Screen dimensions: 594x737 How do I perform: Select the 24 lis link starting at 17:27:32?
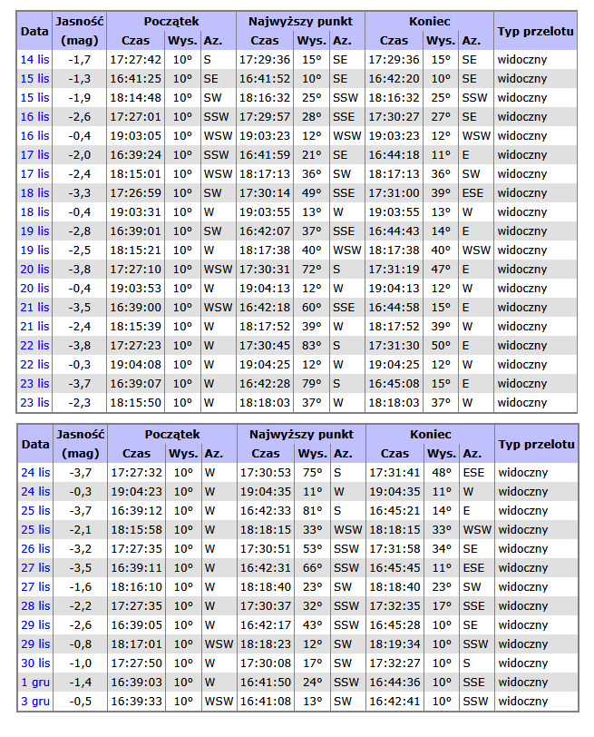(x=34, y=472)
